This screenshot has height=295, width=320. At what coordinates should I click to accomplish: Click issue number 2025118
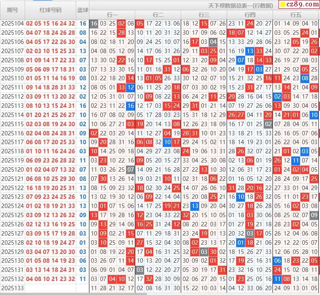click(x=12, y=151)
